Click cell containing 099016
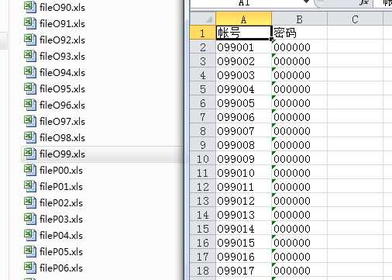The width and height of the screenshot is (392, 280). [x=244, y=257]
